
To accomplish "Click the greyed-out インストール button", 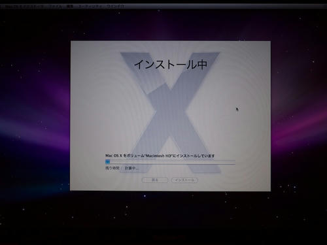I will [184, 180].
